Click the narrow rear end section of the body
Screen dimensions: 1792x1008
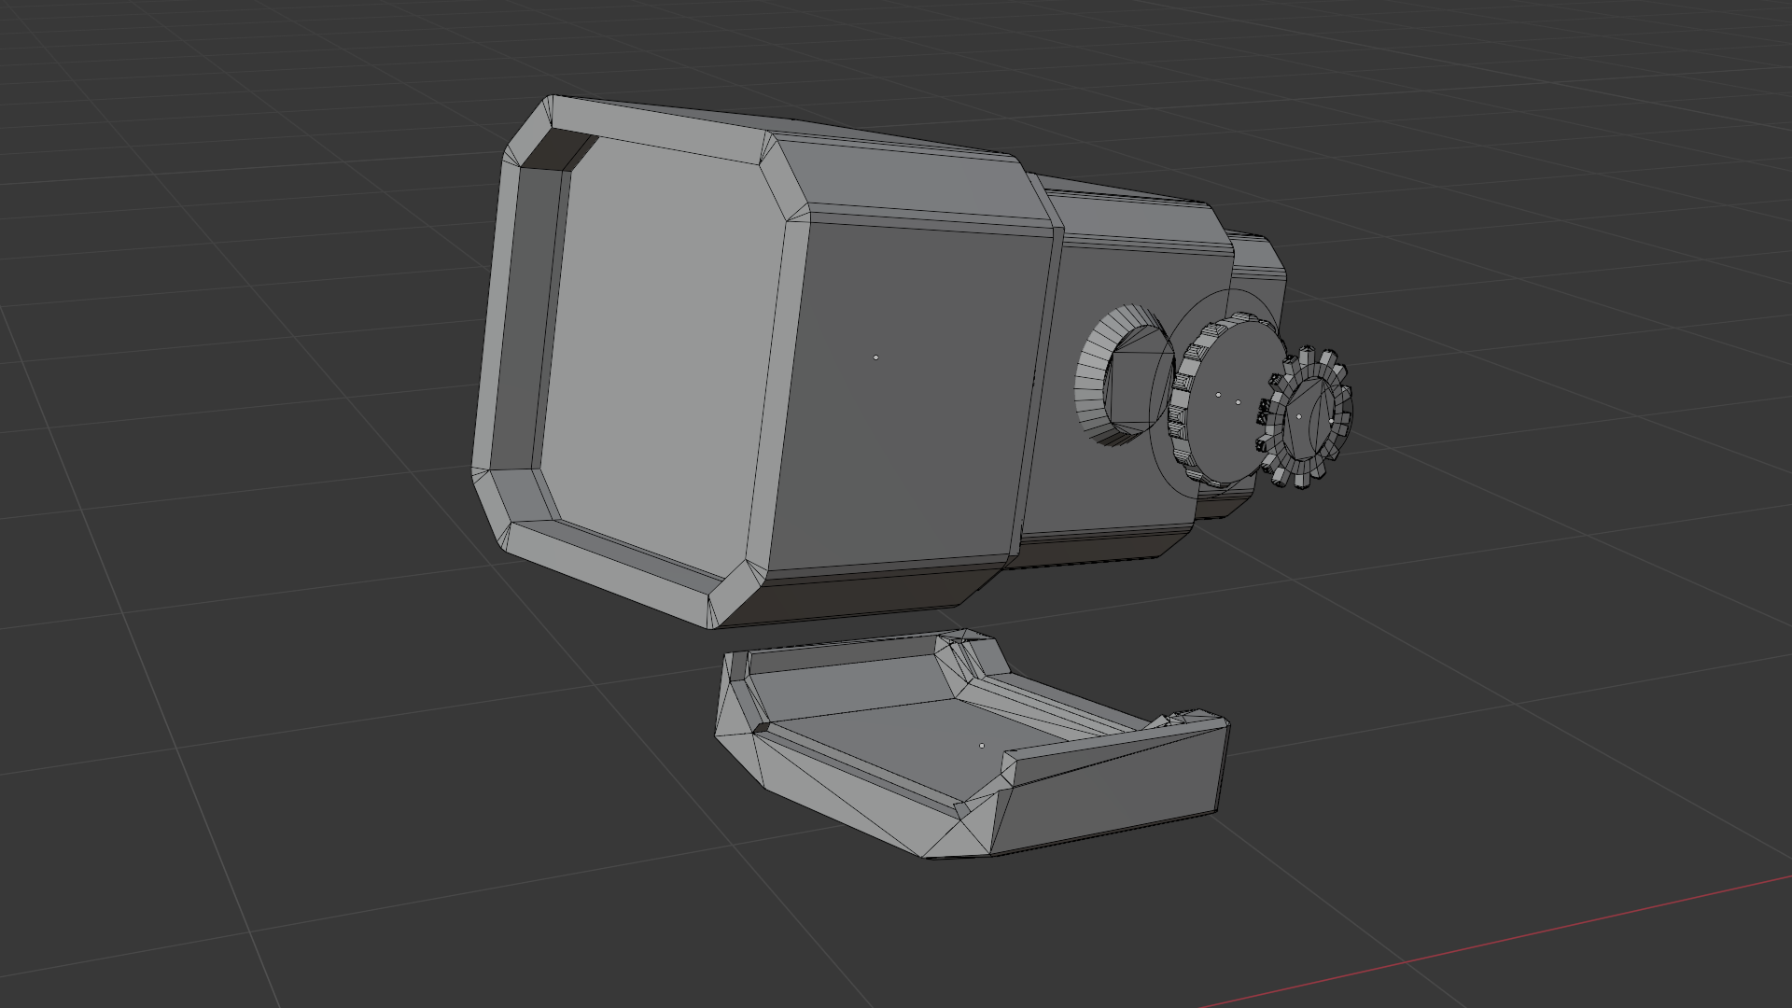(x=1255, y=257)
